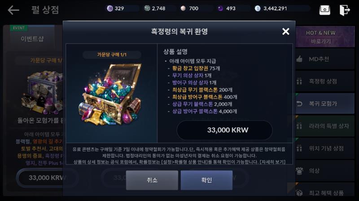359x201 pixels.
Task: Click the treasure chest product image
Action: tap(110, 94)
